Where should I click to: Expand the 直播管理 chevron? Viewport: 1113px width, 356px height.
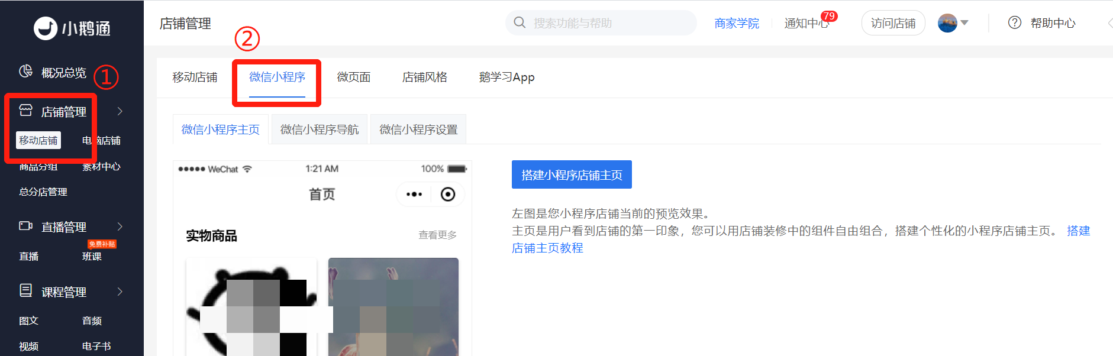120,226
